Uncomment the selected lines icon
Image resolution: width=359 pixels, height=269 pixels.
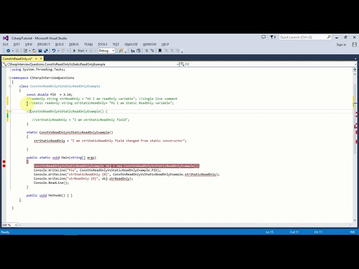click(x=139, y=51)
